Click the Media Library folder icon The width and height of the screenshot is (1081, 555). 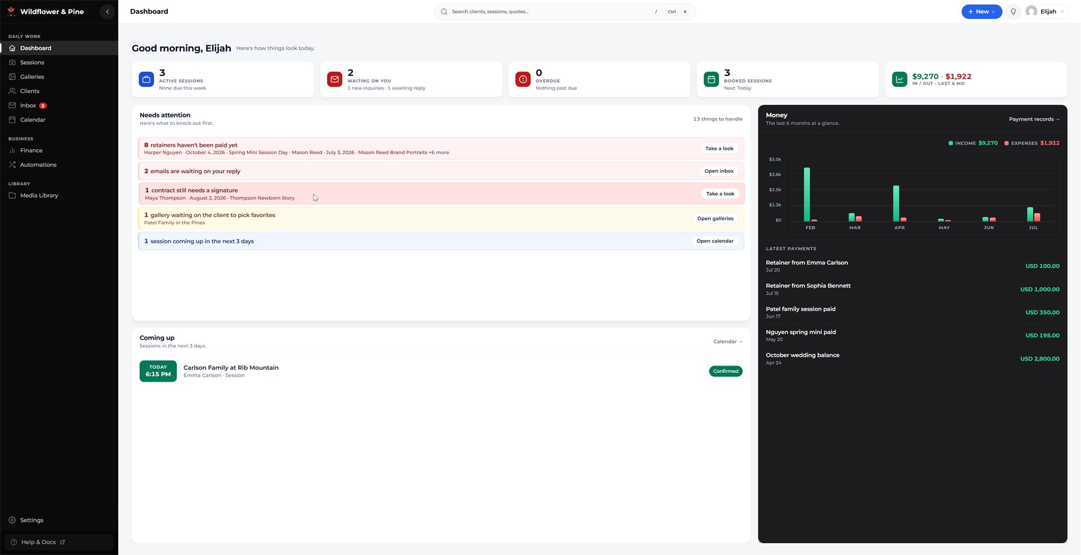(12, 195)
